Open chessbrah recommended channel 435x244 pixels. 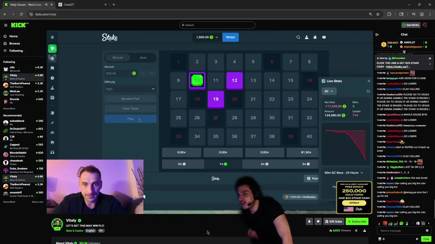coord(23,162)
